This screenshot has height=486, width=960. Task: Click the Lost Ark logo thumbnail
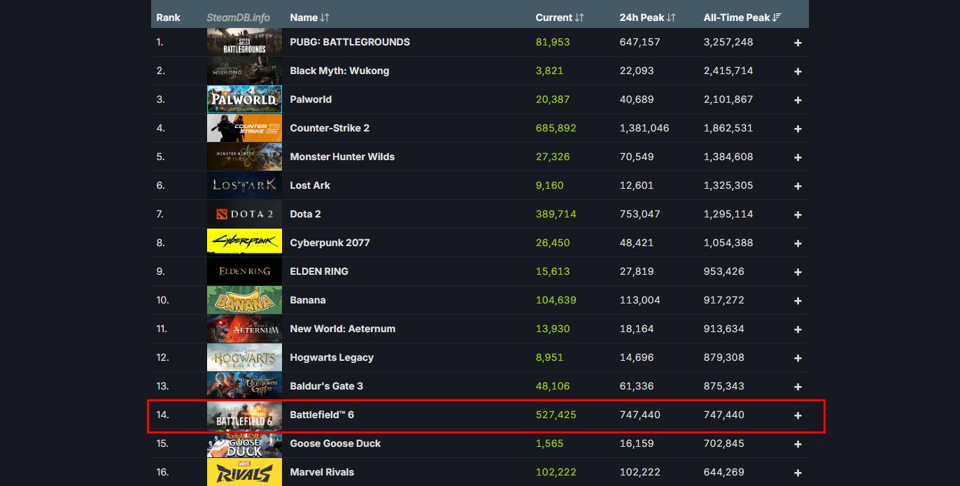click(x=244, y=185)
